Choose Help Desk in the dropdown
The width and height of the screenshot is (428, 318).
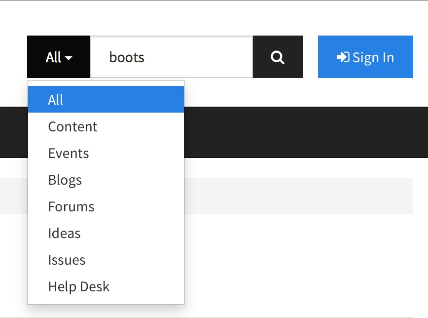[79, 286]
